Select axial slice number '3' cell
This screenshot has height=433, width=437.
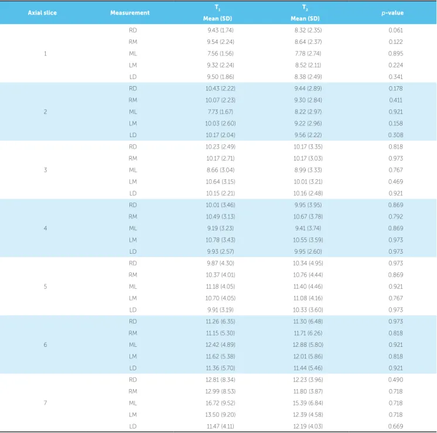click(x=45, y=170)
